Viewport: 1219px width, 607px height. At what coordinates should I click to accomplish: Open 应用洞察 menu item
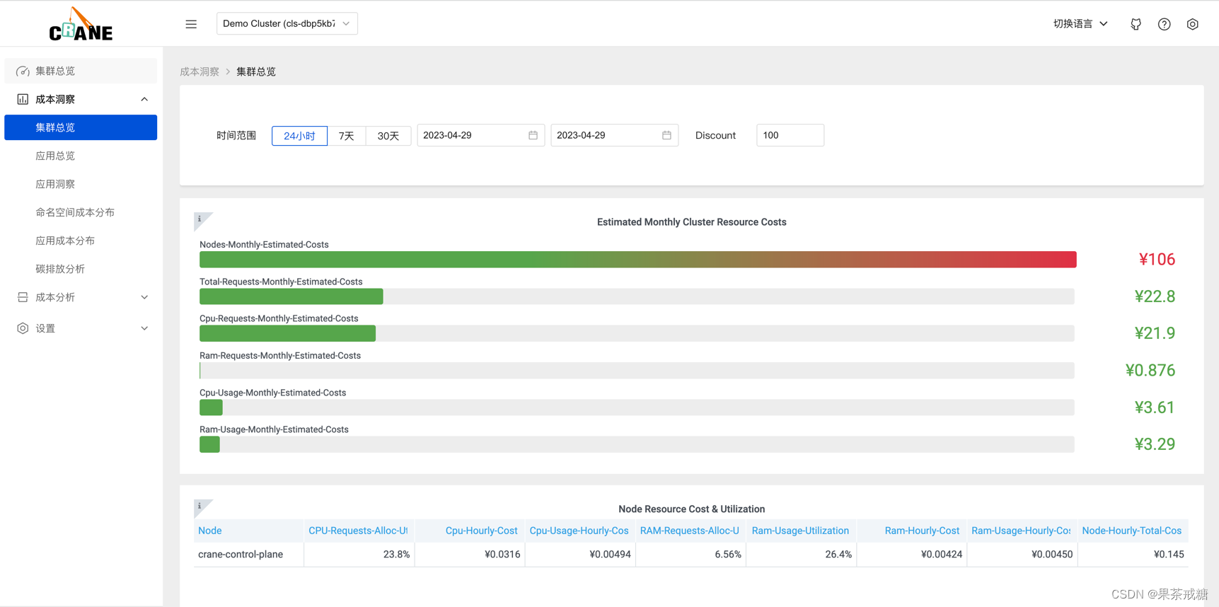click(x=81, y=184)
